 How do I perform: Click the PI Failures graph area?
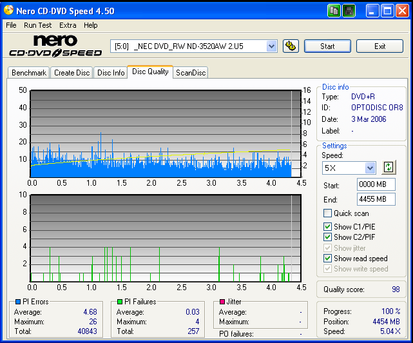(166, 238)
